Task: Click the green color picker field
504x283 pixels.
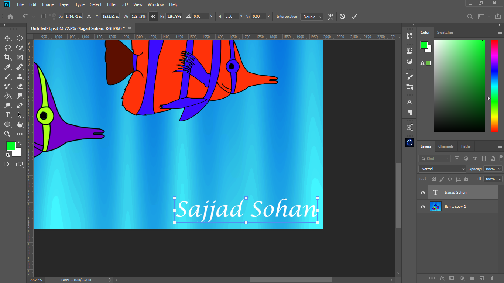Action: 459,86
